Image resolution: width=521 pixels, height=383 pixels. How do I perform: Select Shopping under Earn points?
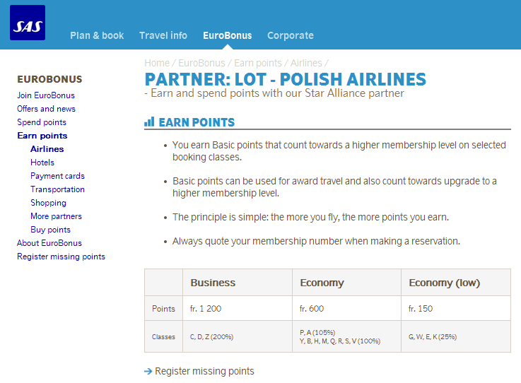coord(48,203)
